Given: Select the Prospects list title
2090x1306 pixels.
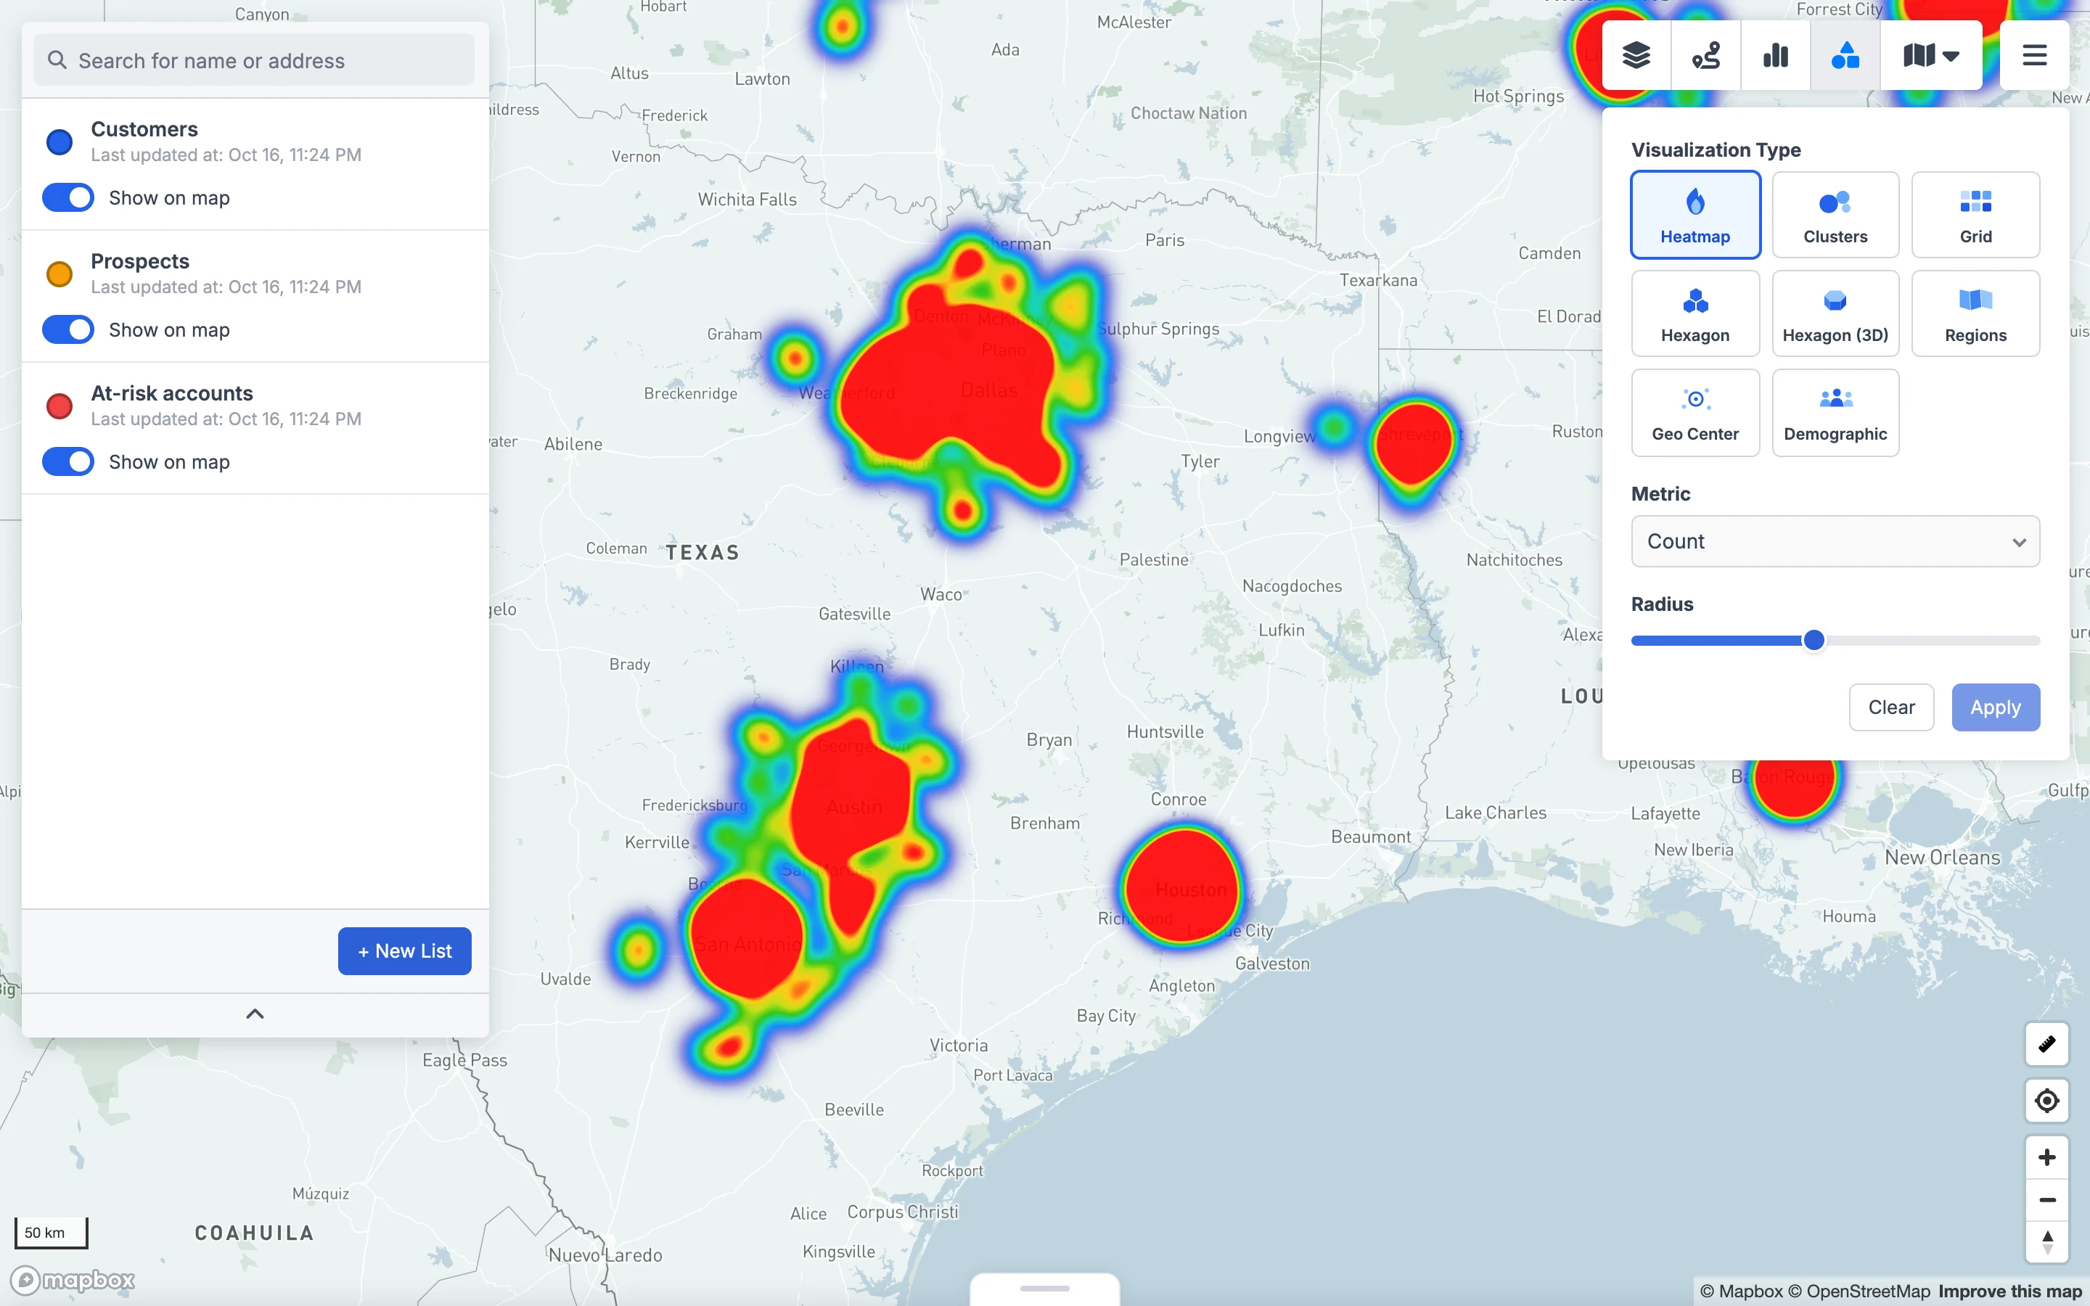Looking at the screenshot, I should pyautogui.click(x=140, y=261).
